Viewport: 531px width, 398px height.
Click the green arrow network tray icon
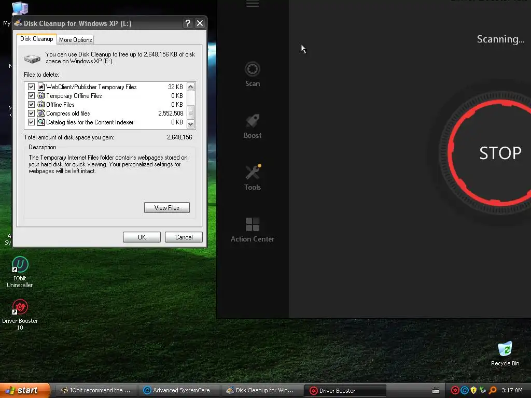tap(483, 390)
